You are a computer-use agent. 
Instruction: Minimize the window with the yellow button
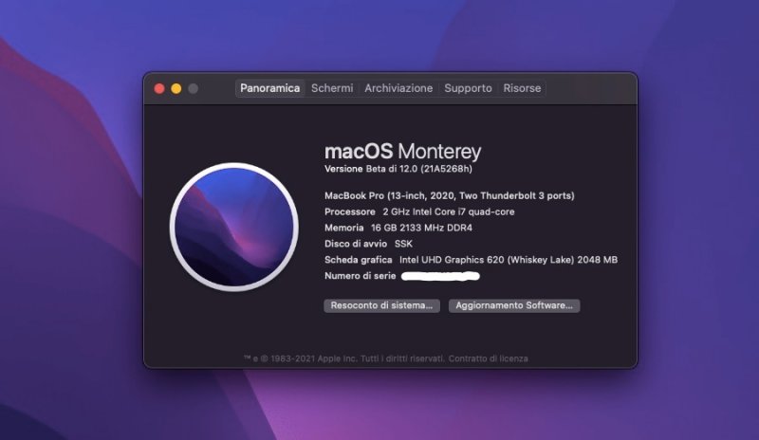[176, 88]
